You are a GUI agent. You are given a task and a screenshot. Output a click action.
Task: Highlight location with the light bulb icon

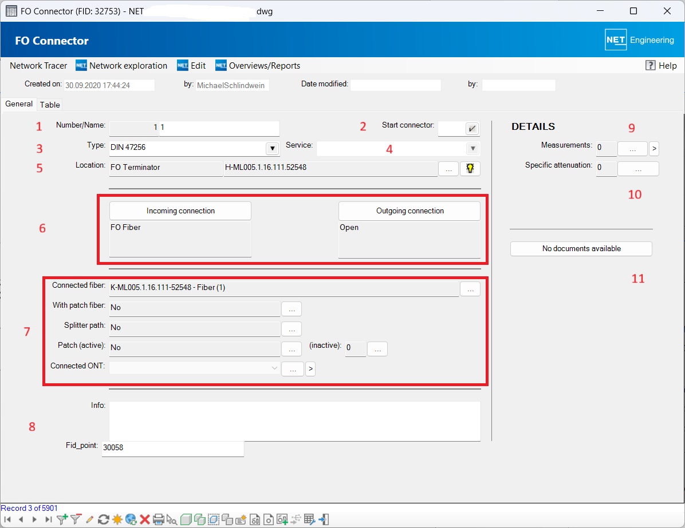[x=470, y=169]
